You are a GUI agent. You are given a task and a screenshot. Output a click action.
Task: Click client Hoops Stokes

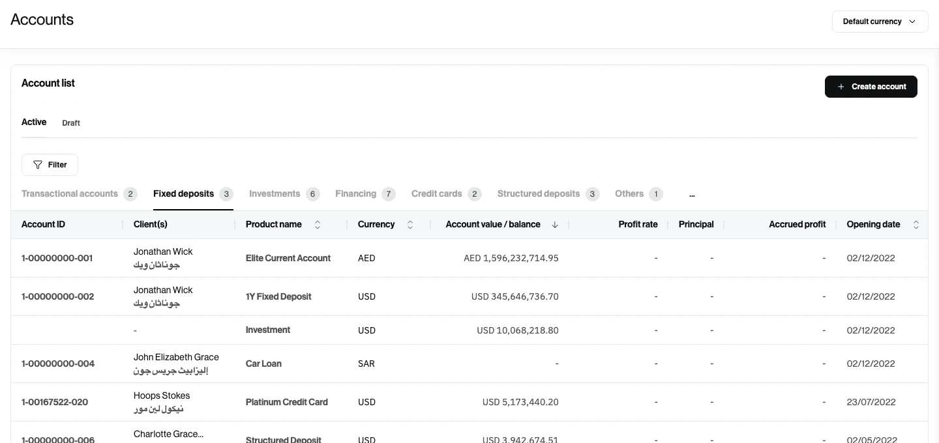coord(162,395)
